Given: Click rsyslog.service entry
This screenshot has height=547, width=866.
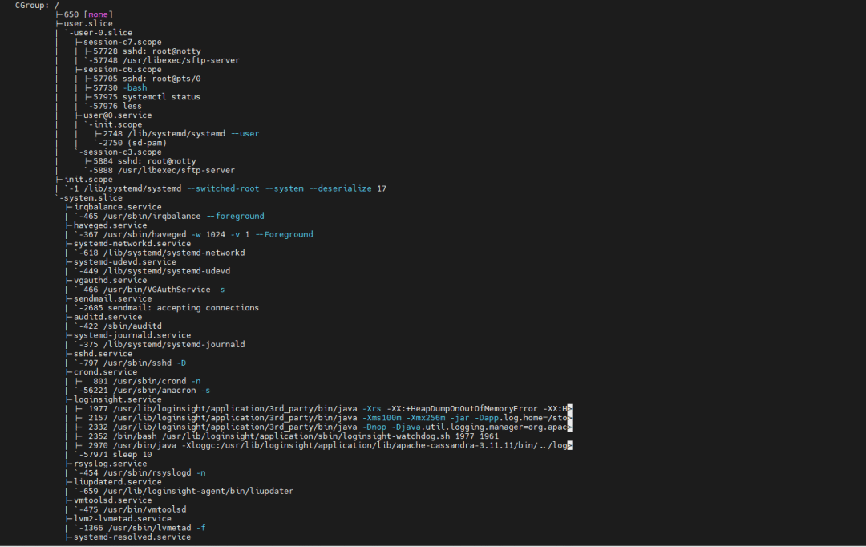Looking at the screenshot, I should pyautogui.click(x=111, y=464).
